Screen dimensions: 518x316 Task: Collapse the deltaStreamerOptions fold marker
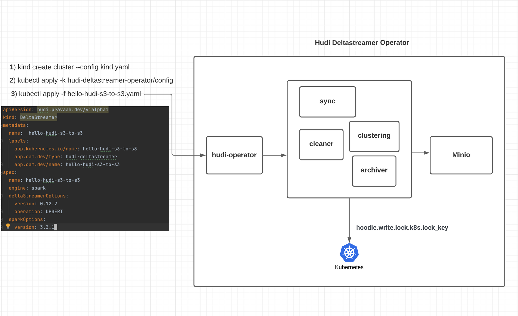[1, 196]
